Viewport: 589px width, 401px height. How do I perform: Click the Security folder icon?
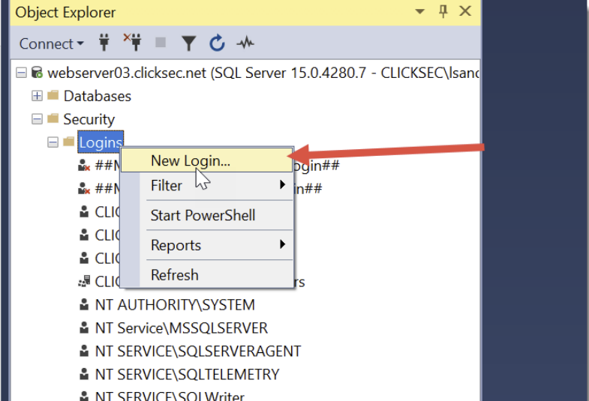click(53, 118)
